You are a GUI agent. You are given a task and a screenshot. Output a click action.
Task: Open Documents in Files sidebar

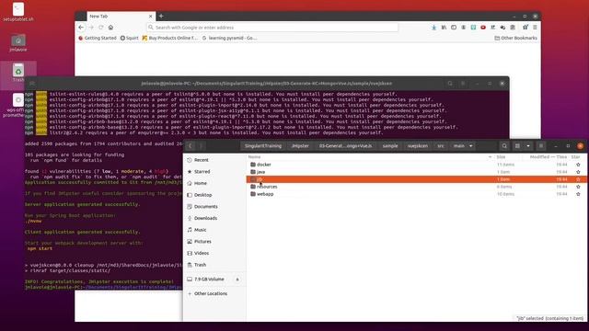214,206
